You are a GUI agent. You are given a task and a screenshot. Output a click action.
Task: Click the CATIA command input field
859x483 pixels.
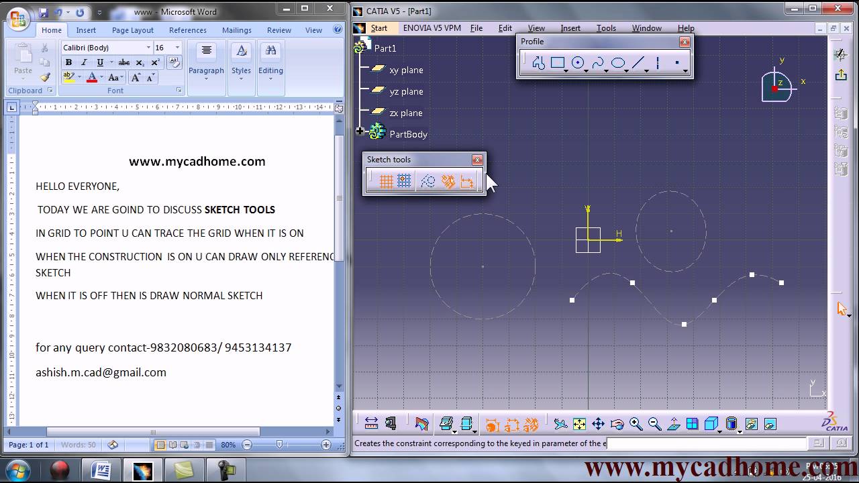[x=706, y=443]
